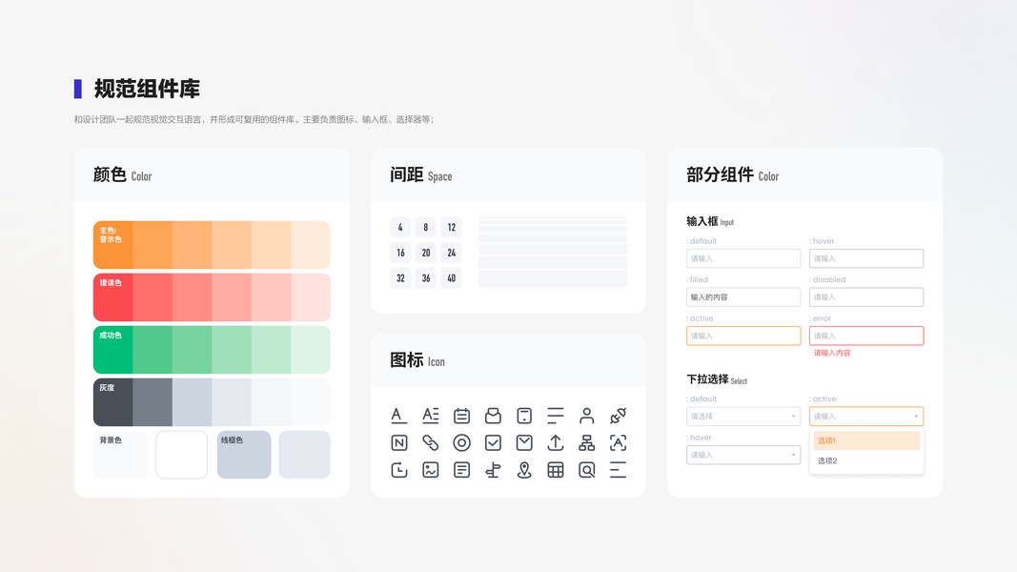Select the 灰度 darkest gray swatch
The image size is (1017, 572).
[112, 402]
